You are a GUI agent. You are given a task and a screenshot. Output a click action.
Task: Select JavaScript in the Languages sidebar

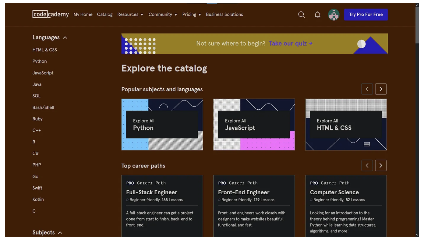click(43, 73)
